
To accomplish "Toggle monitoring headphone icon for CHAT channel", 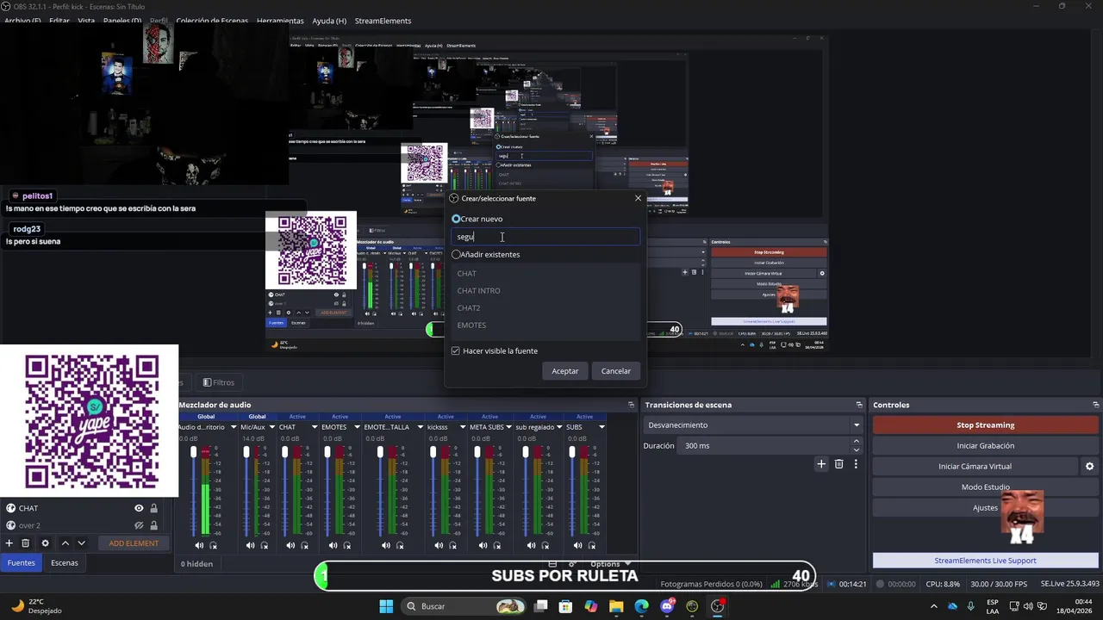I will pos(305,545).
